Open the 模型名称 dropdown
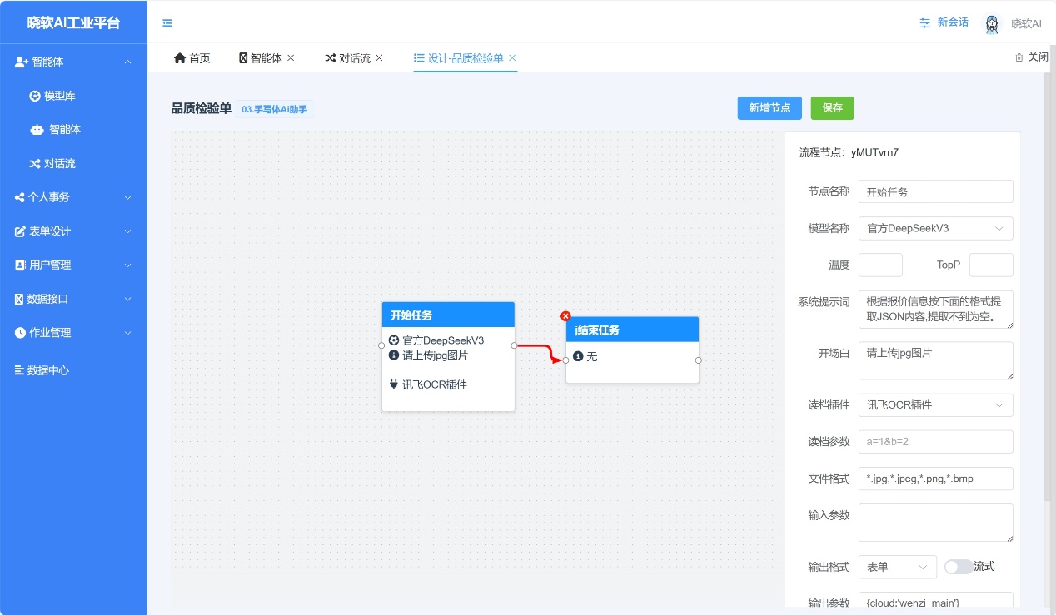Viewport: 1056px width, 615px height. click(x=935, y=228)
